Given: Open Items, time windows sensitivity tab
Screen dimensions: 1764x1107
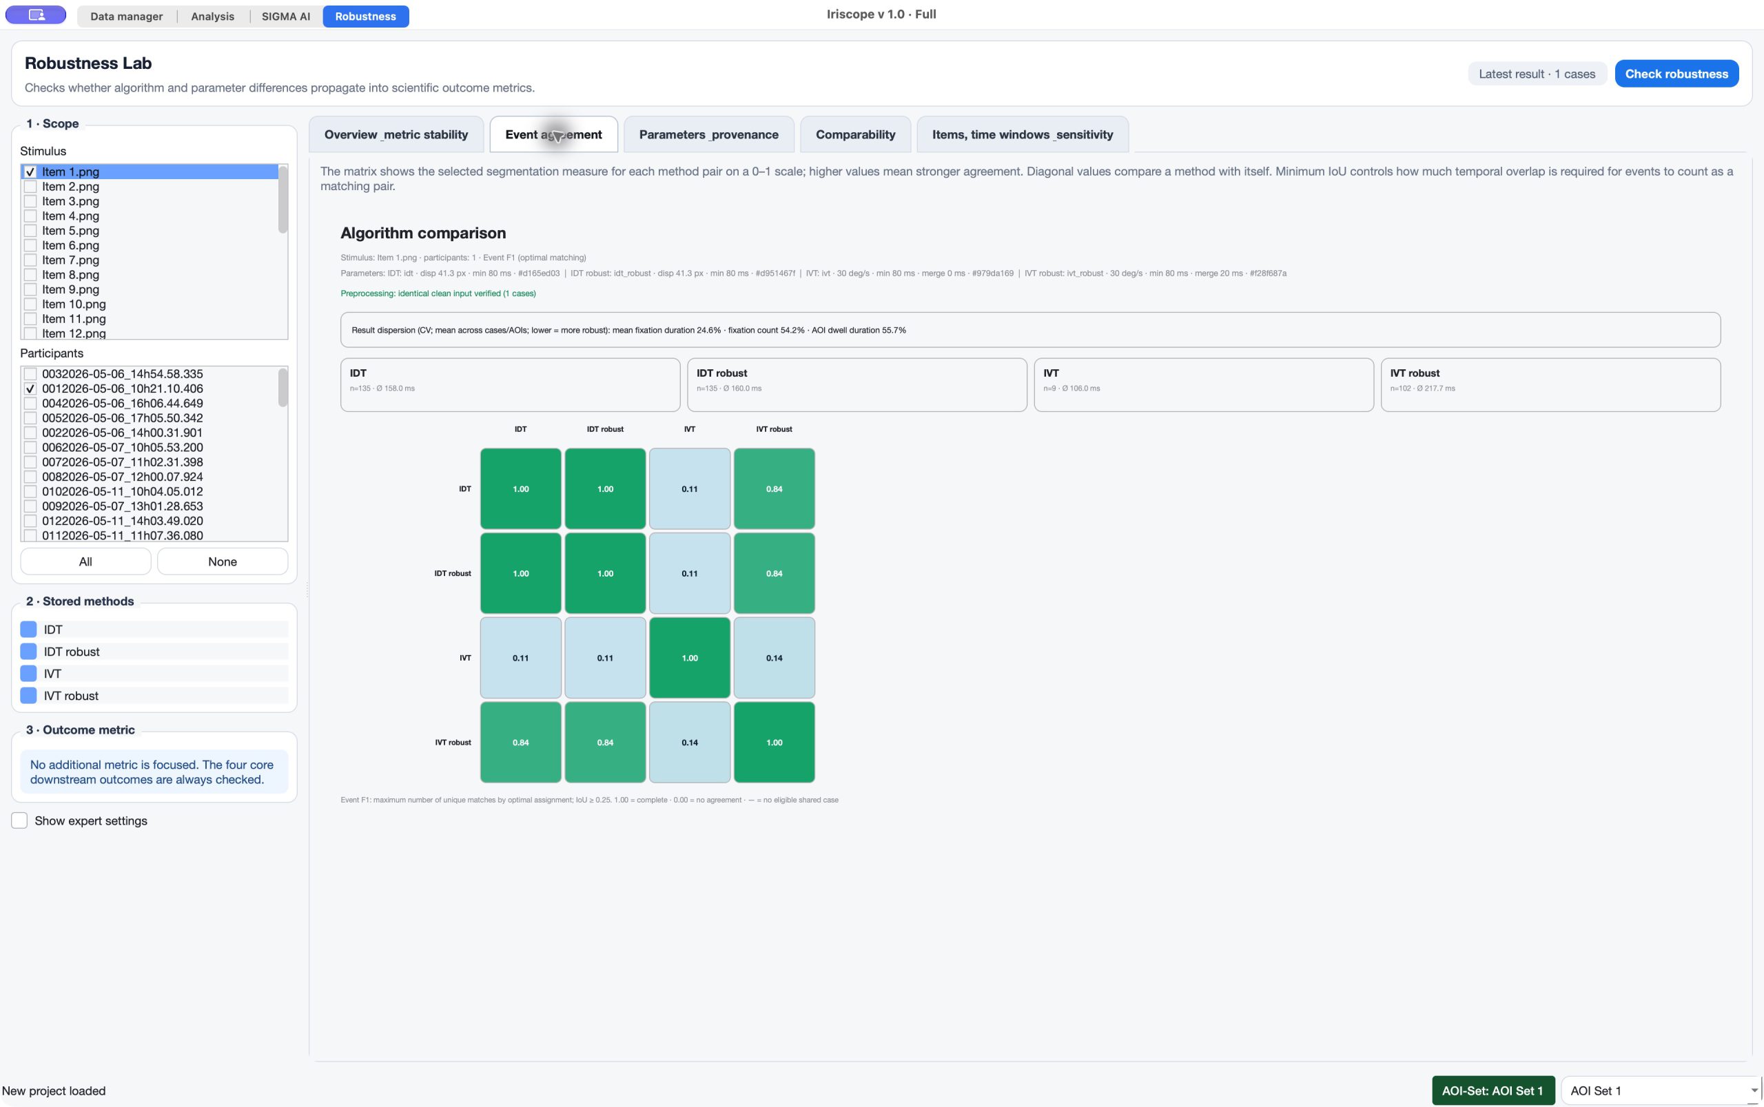Looking at the screenshot, I should tap(1023, 135).
